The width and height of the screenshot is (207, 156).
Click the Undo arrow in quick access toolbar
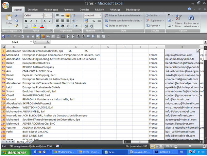(x=8, y=36)
